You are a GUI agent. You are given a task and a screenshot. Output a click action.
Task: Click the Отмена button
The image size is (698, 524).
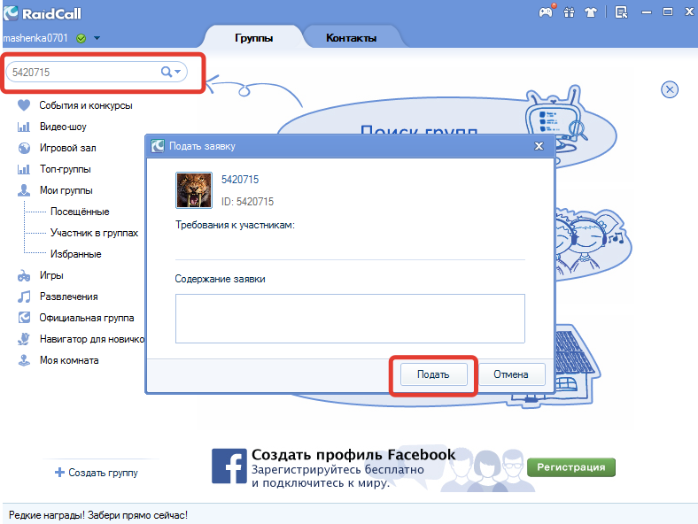[511, 374]
